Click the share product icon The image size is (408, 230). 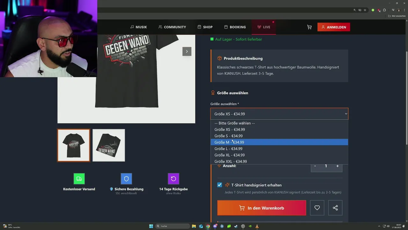coord(335,208)
